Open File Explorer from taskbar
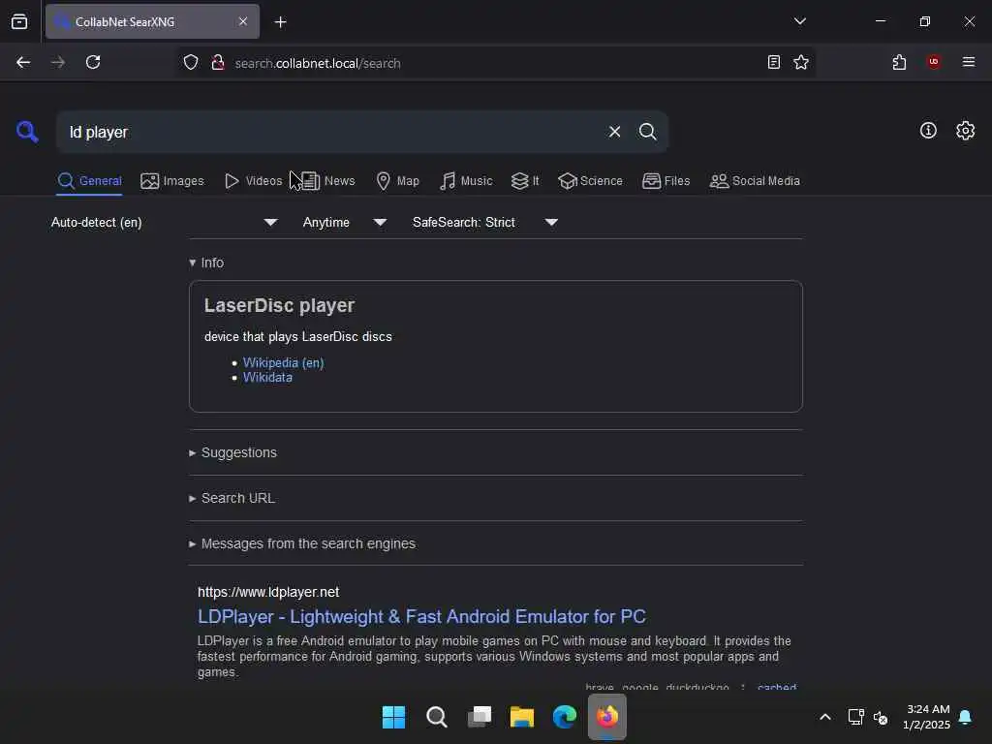This screenshot has height=744, width=992. (522, 717)
